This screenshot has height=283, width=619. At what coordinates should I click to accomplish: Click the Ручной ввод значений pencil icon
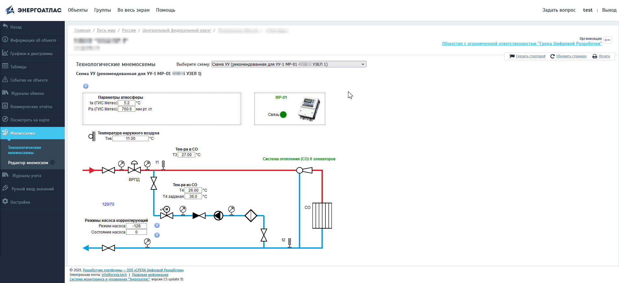pyautogui.click(x=5, y=188)
